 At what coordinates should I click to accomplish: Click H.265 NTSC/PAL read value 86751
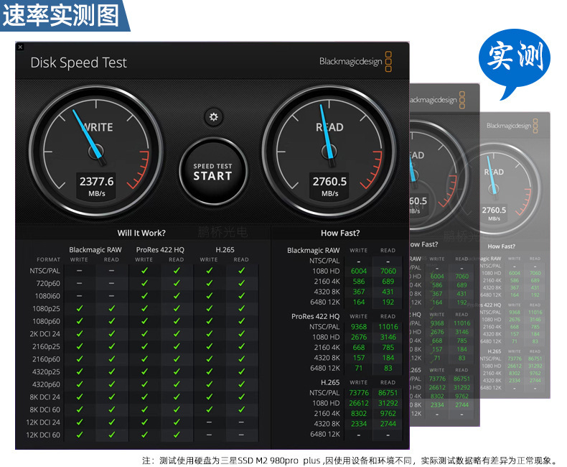tap(388, 393)
